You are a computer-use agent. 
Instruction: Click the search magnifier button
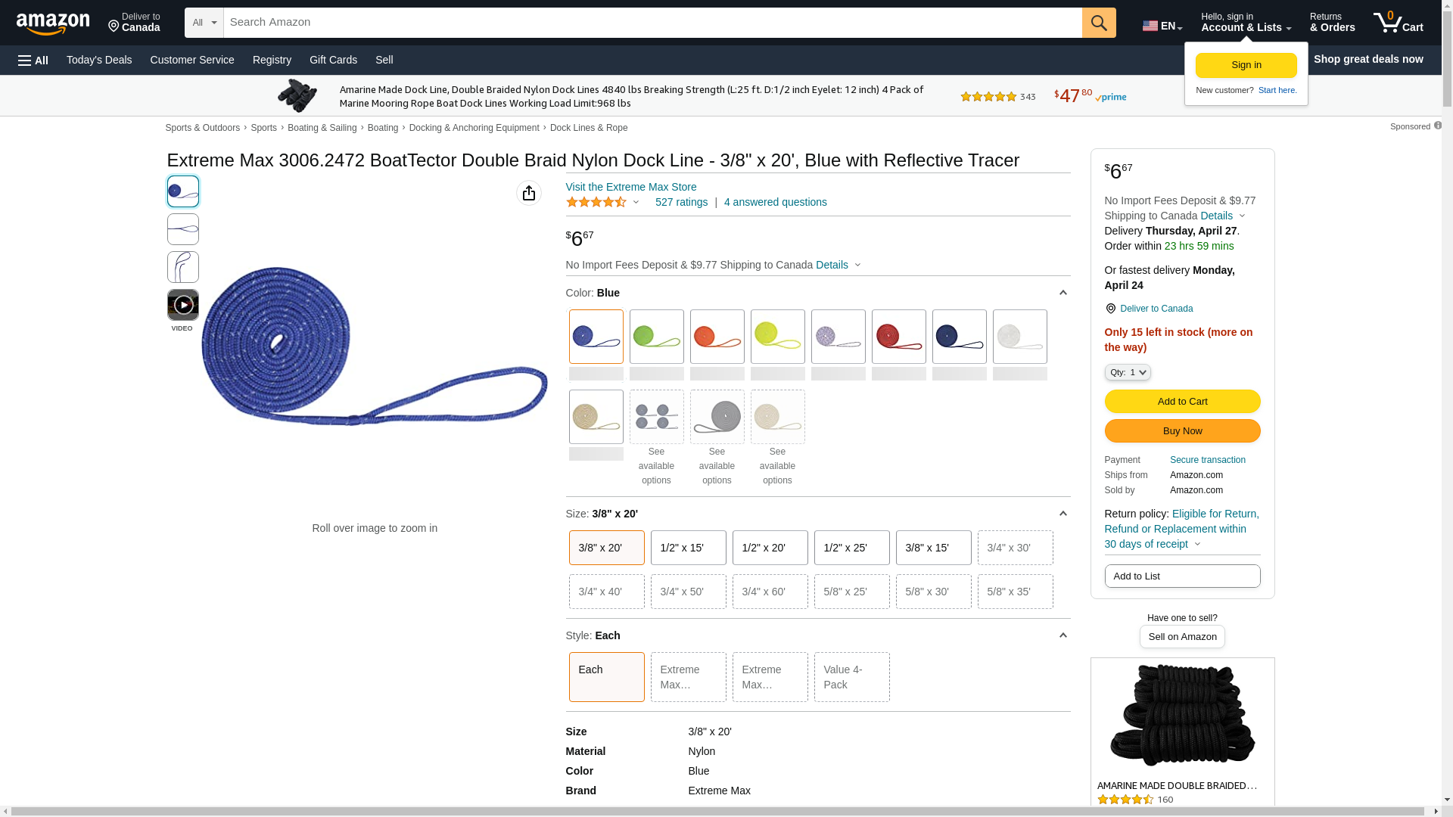[x=1099, y=23]
